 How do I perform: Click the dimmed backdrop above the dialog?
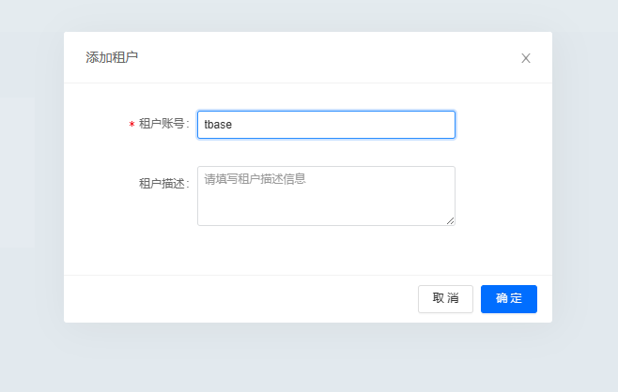(x=308, y=15)
